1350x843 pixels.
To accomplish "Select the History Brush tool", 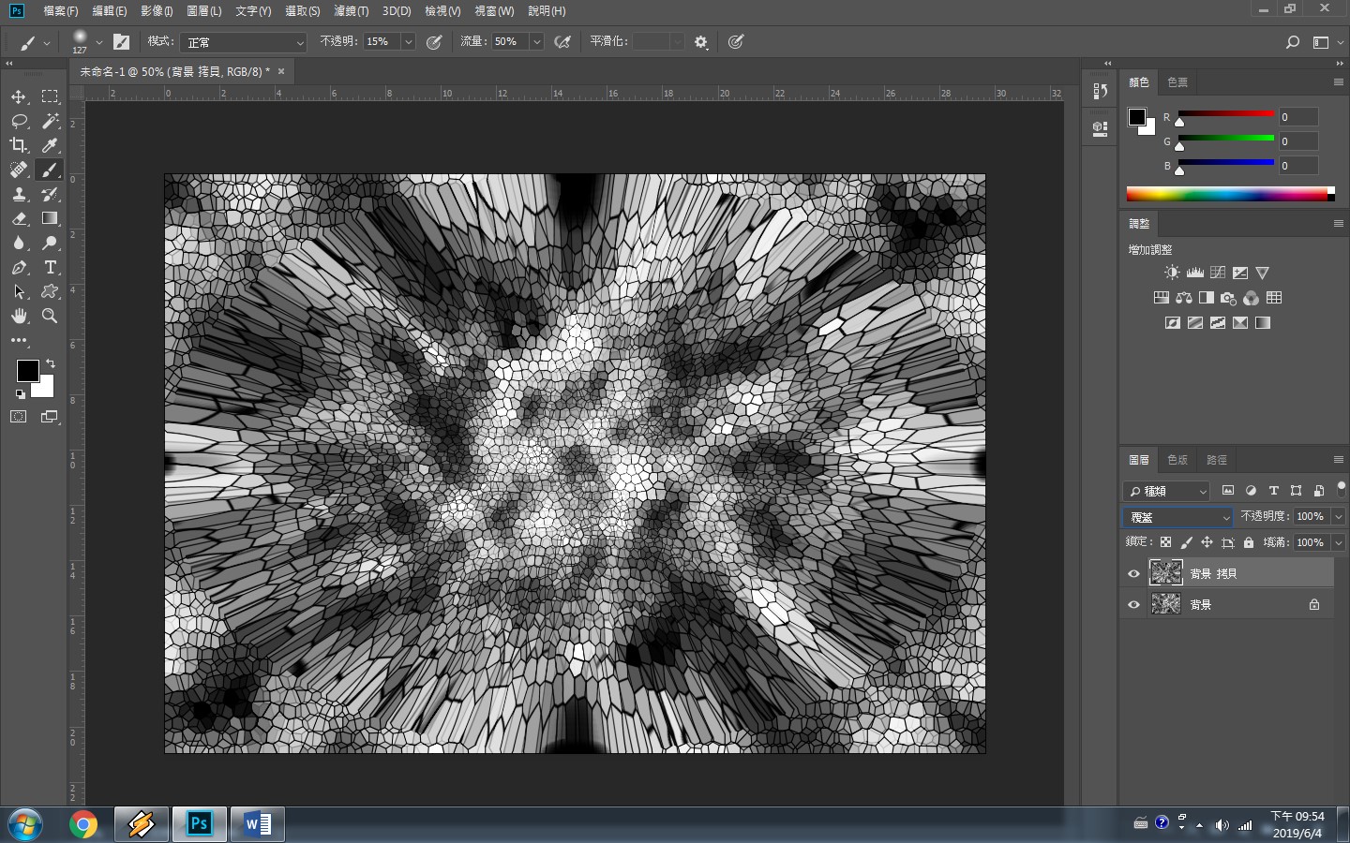I will (50, 194).
